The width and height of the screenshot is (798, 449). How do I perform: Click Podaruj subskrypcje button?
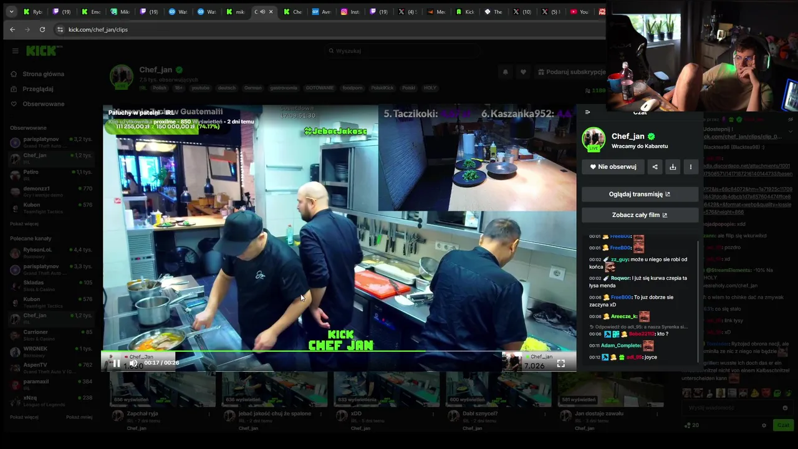[x=572, y=72]
